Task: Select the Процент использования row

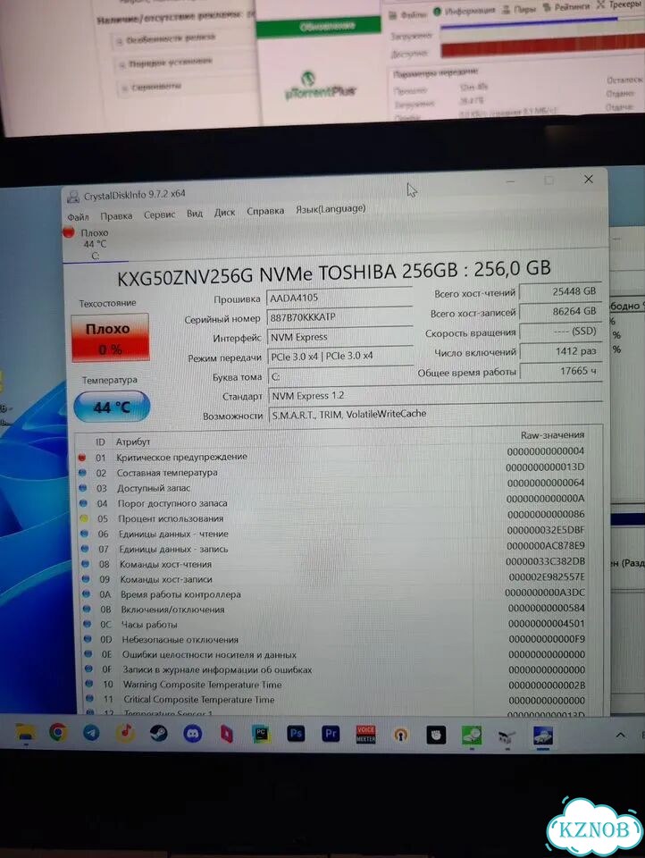Action: [332, 517]
